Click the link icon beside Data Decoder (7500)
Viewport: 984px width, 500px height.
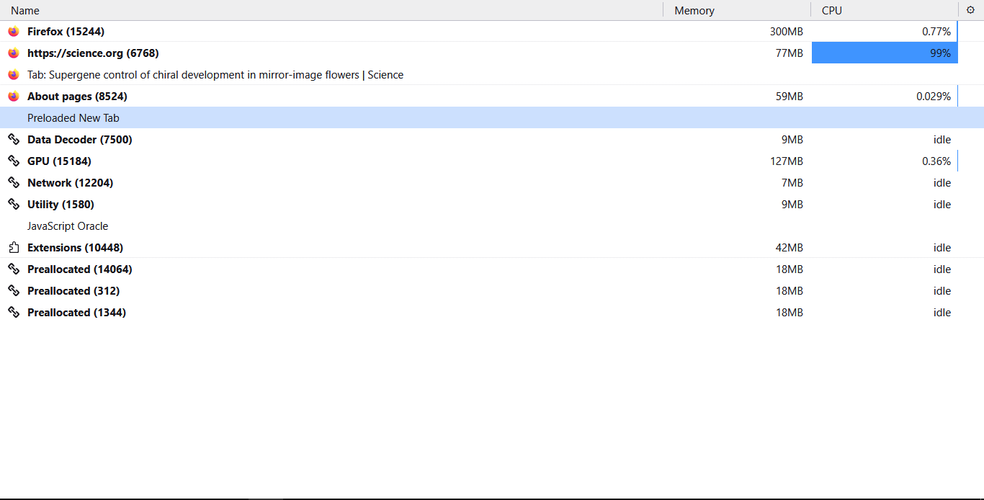point(13,140)
